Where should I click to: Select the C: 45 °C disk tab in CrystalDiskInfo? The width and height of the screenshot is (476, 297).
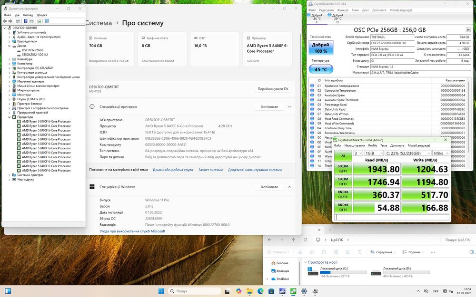316,19
